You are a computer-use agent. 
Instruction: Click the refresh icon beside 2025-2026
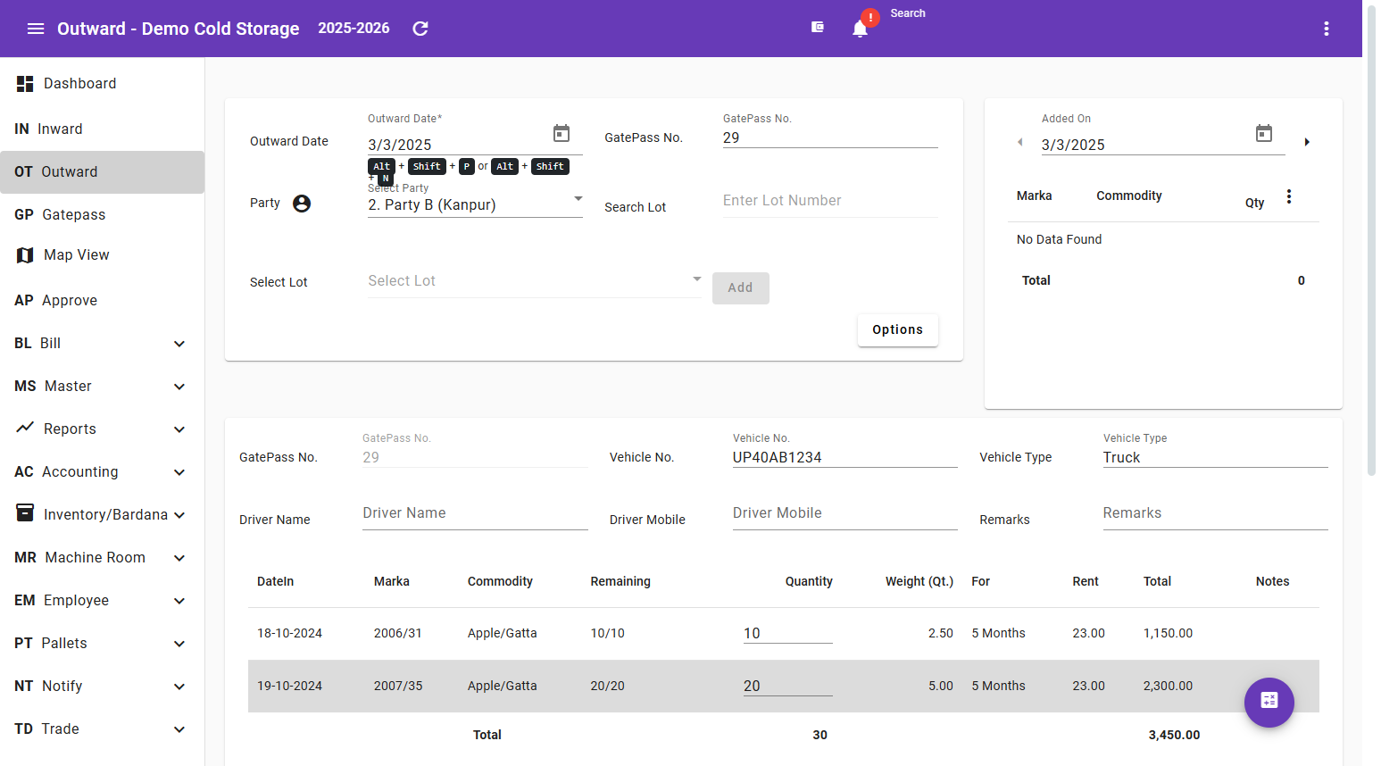[420, 29]
